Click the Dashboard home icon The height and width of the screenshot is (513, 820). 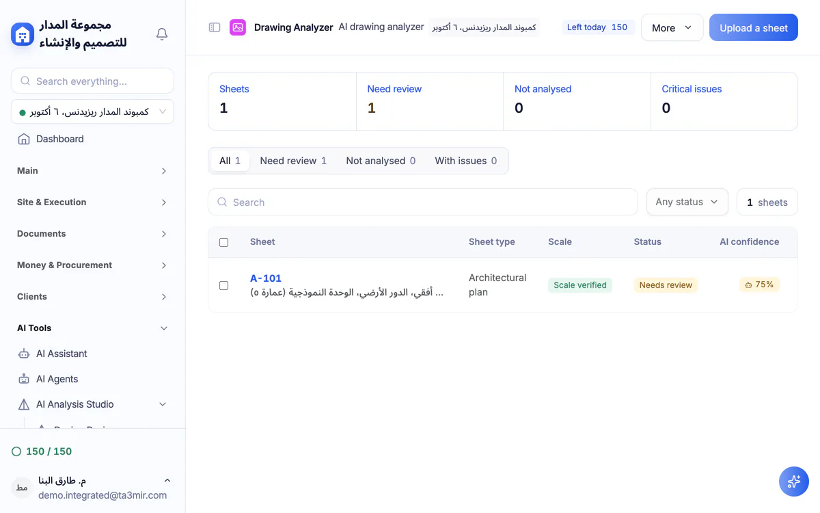pyautogui.click(x=24, y=139)
